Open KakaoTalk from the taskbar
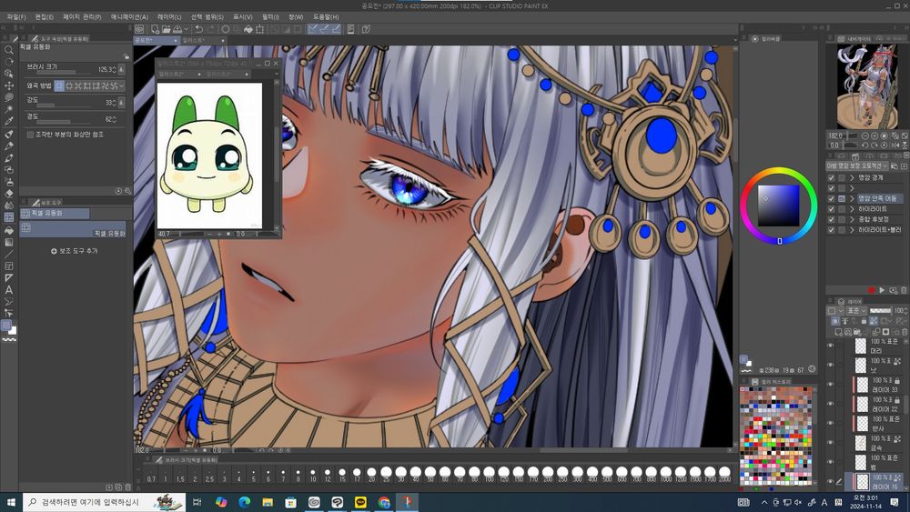The height and width of the screenshot is (512, 910). pos(360,502)
